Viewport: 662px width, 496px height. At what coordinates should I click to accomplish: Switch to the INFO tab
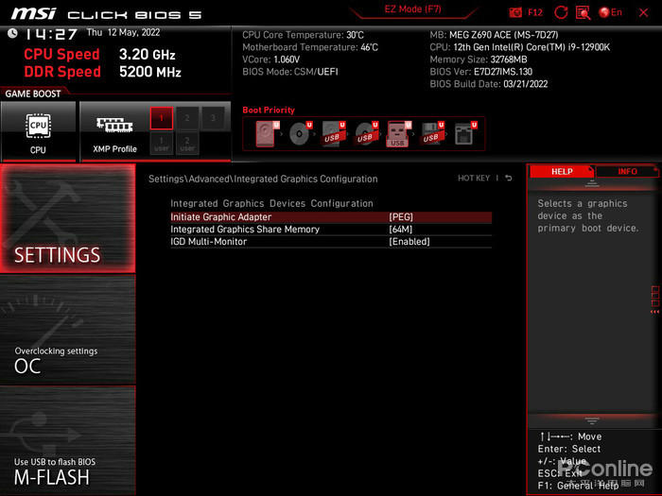click(x=627, y=171)
